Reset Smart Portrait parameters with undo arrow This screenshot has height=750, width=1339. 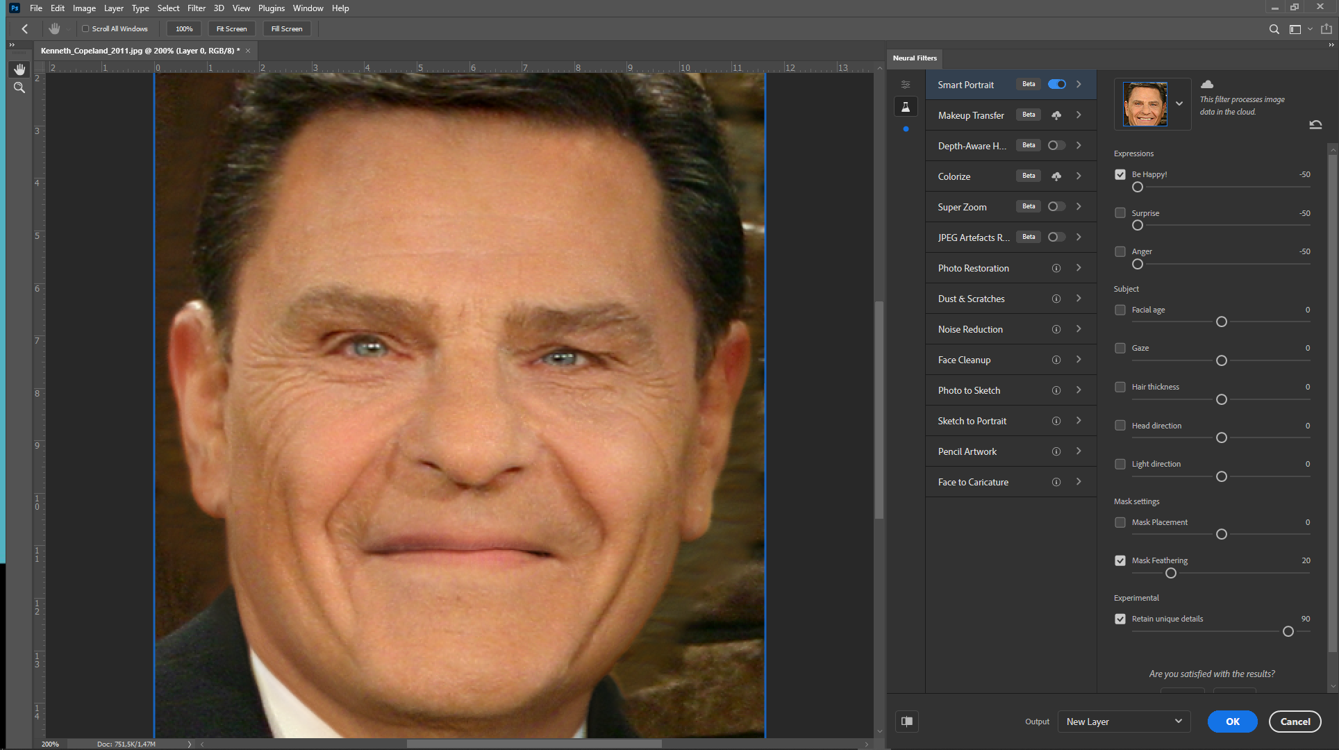pos(1315,125)
